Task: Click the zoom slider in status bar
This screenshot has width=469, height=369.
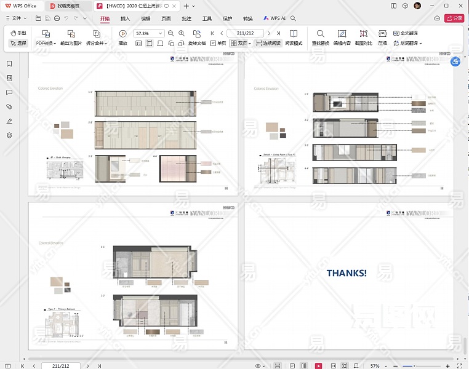Action: click(x=419, y=366)
